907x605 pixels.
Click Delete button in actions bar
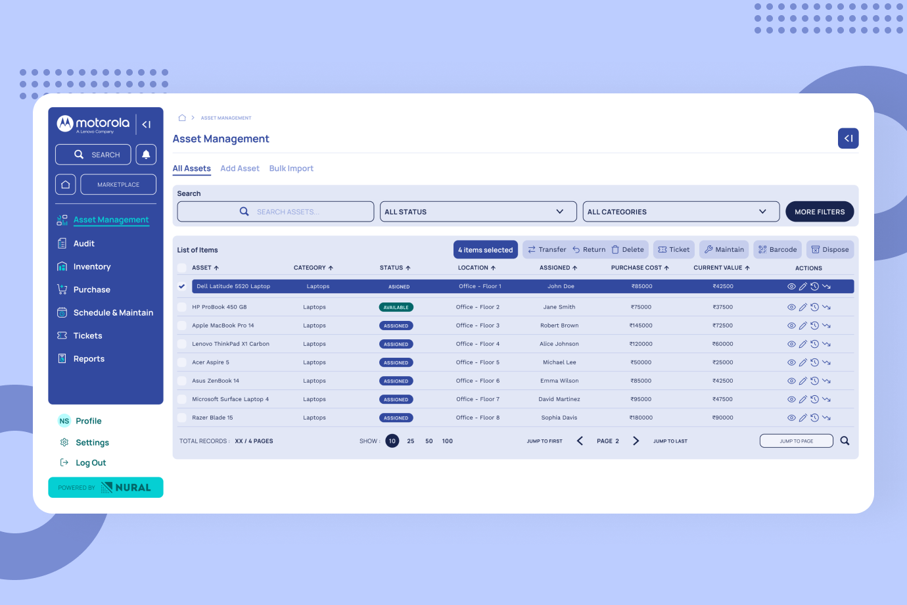point(628,250)
